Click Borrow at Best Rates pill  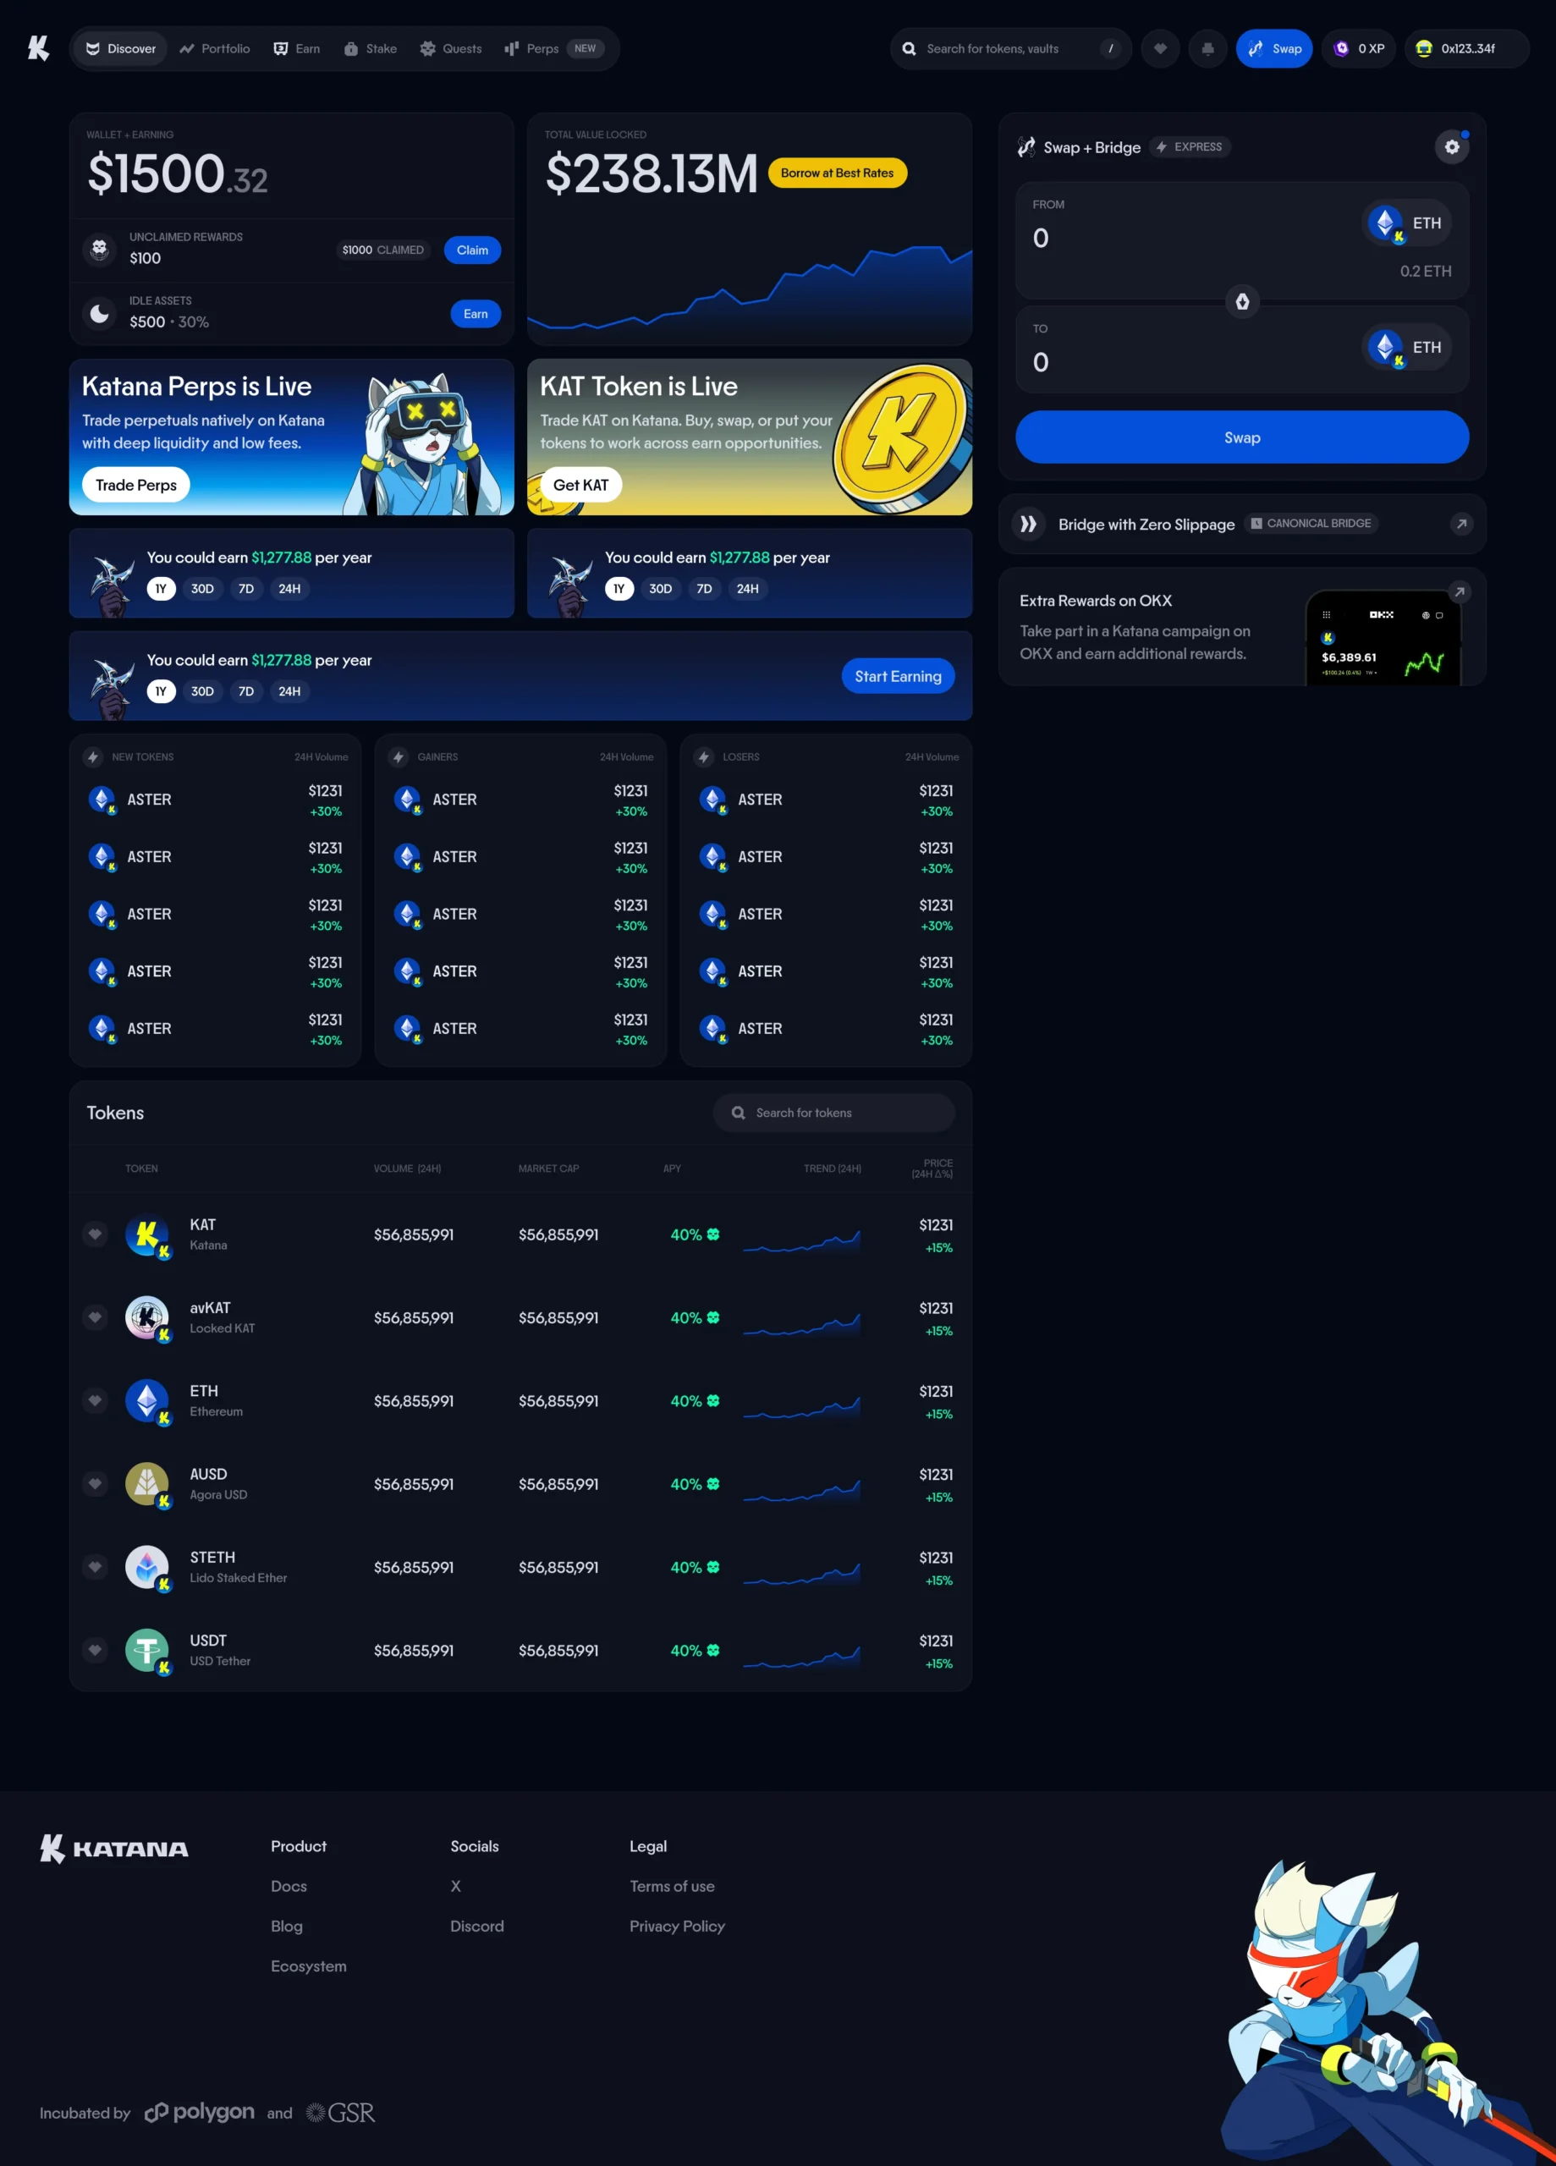coord(837,173)
